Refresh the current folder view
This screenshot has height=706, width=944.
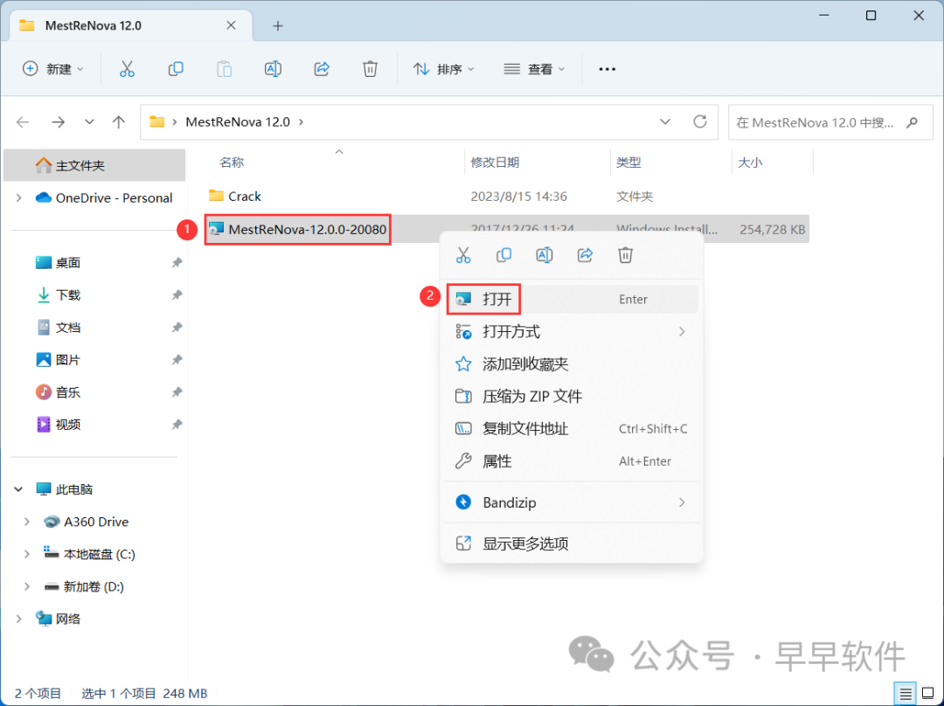(x=699, y=122)
